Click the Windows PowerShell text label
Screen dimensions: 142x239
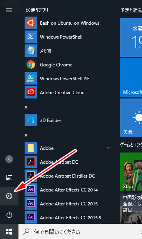(x=61, y=37)
